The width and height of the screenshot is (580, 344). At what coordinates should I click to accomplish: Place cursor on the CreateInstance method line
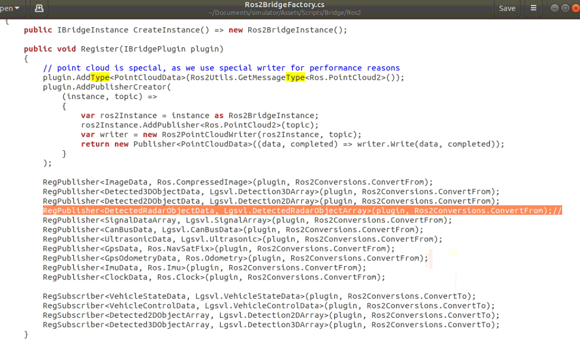coord(184,30)
